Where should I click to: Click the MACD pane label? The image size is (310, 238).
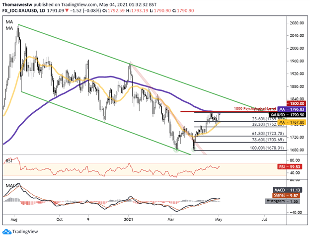tap(12, 186)
